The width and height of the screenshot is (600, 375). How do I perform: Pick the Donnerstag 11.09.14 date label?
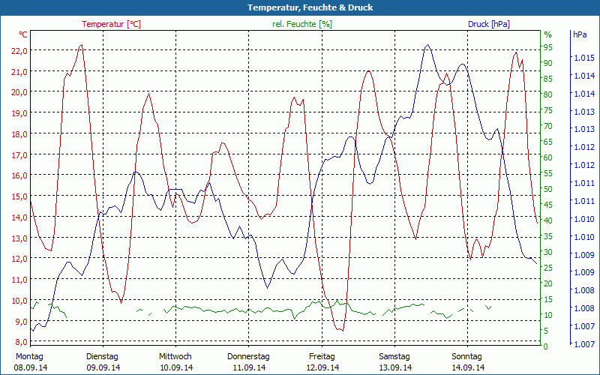point(248,362)
